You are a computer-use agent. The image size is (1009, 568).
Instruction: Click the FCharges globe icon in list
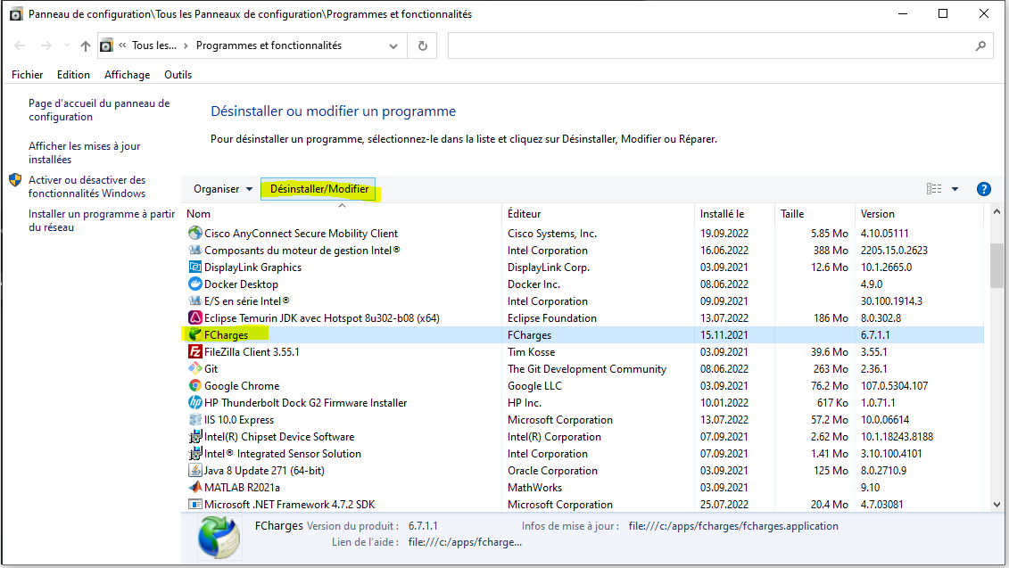click(195, 334)
